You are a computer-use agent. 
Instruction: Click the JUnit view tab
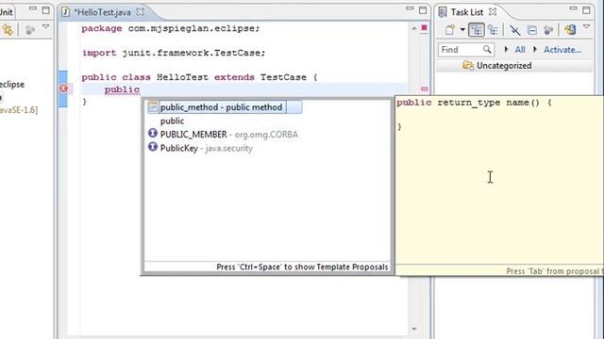tap(7, 12)
